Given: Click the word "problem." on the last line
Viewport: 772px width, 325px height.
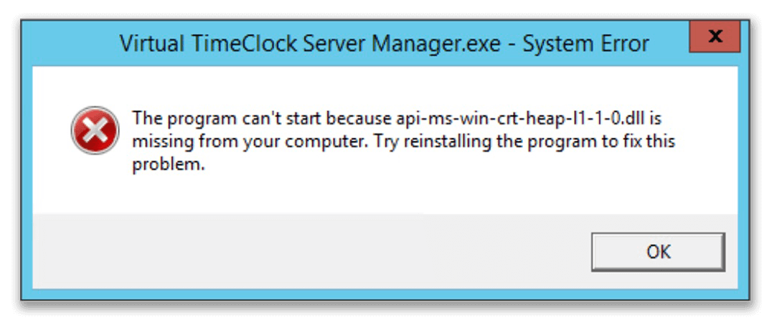Looking at the screenshot, I should click(168, 165).
